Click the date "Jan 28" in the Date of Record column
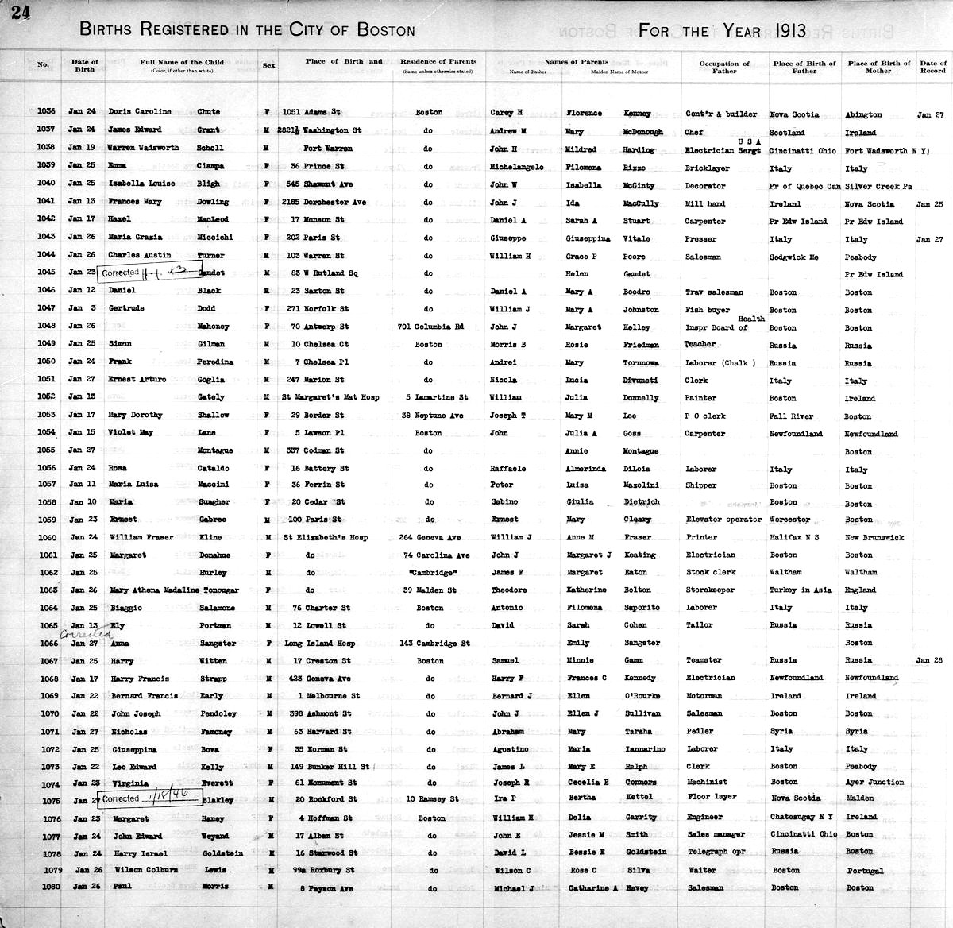Screen dimensions: 953x928 (928, 660)
